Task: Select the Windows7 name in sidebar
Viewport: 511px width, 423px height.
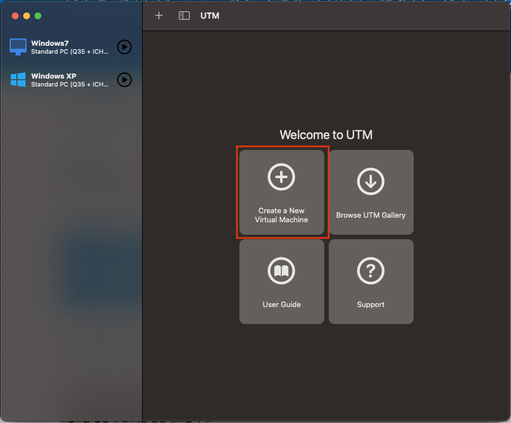Action: pyautogui.click(x=50, y=43)
